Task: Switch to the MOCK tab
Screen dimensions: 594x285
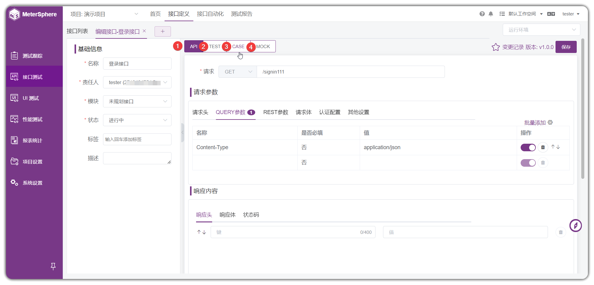Action: (263, 46)
